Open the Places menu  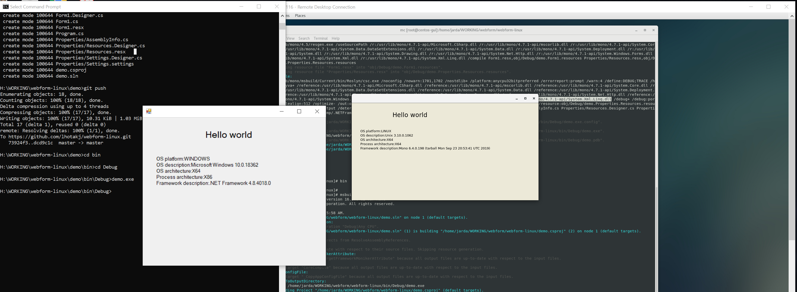click(300, 16)
